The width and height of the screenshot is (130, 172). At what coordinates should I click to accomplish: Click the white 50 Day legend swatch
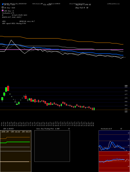(x=3, y=7)
